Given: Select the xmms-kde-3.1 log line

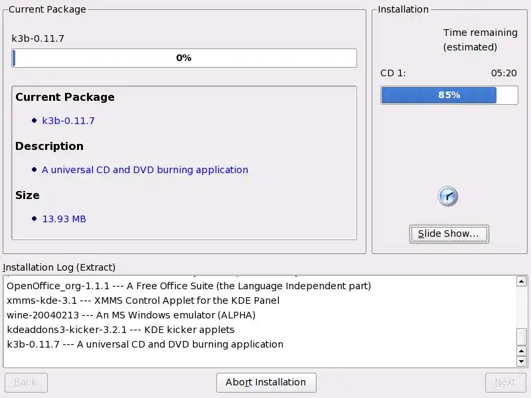Looking at the screenshot, I should [143, 300].
